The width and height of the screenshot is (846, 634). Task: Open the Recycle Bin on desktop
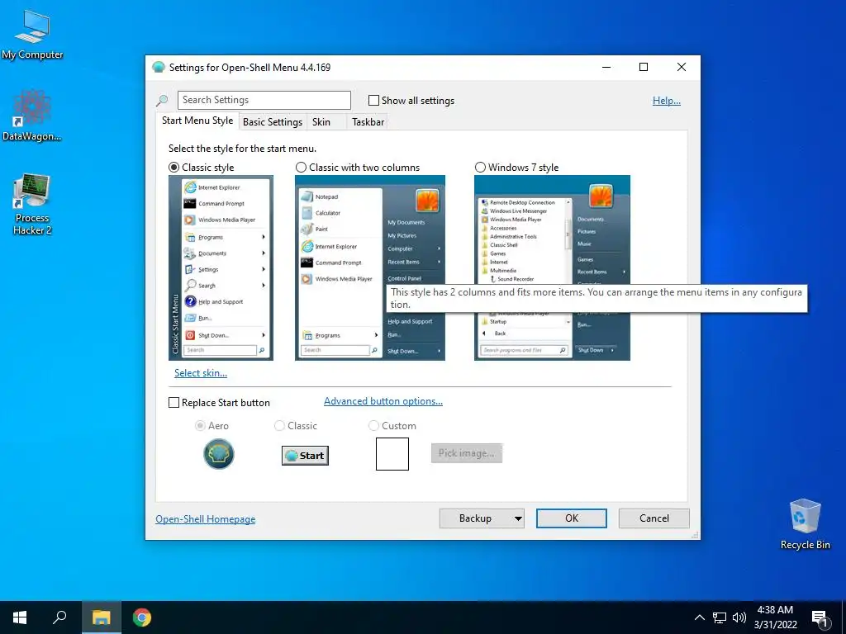pos(805,524)
